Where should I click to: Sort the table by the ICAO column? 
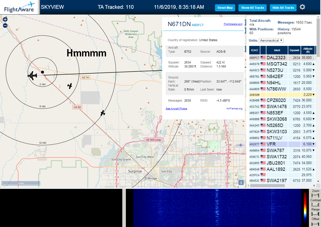pos(255,50)
